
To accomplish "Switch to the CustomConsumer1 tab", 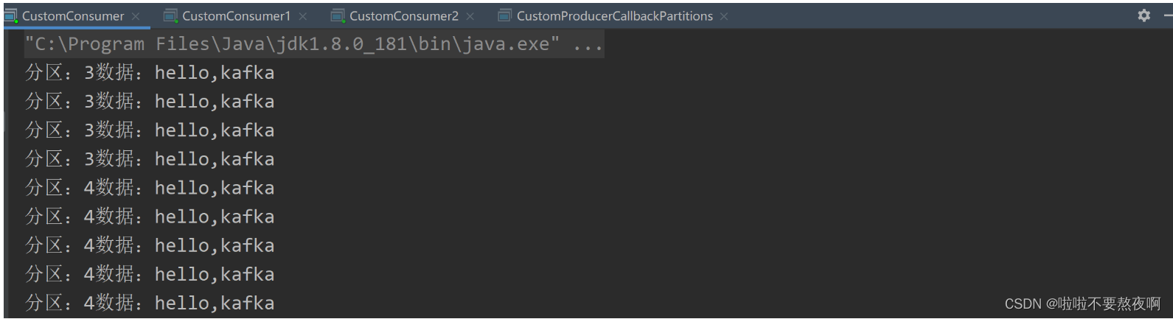I will click(237, 15).
